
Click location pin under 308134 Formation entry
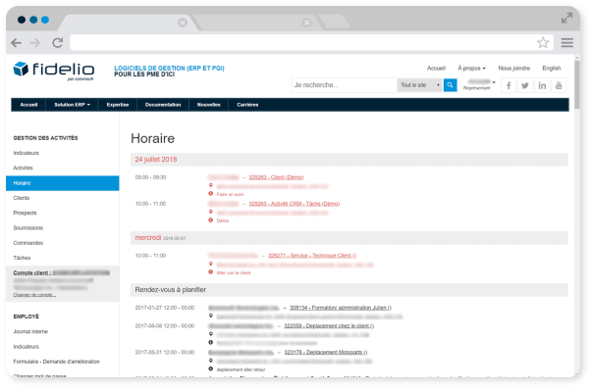[211, 316]
